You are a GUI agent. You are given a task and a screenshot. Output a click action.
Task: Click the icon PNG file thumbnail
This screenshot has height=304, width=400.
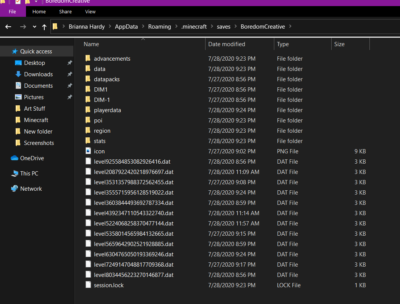pos(88,151)
